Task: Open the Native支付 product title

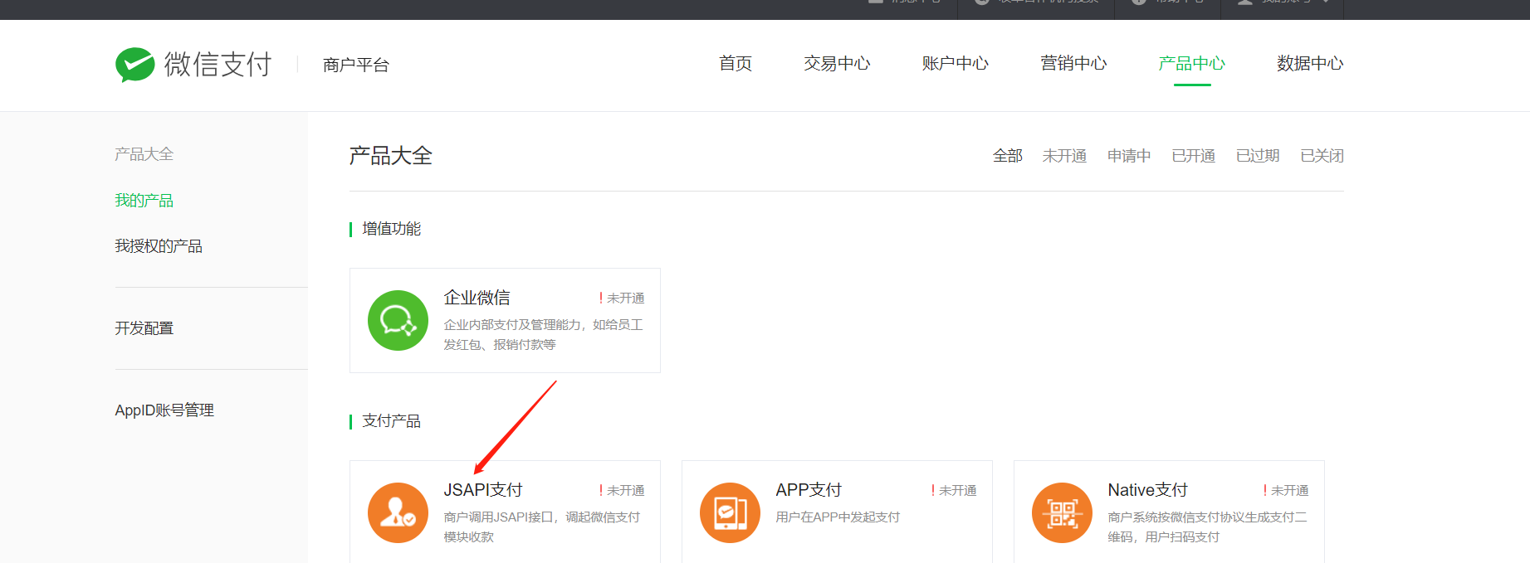Action: click(1148, 490)
